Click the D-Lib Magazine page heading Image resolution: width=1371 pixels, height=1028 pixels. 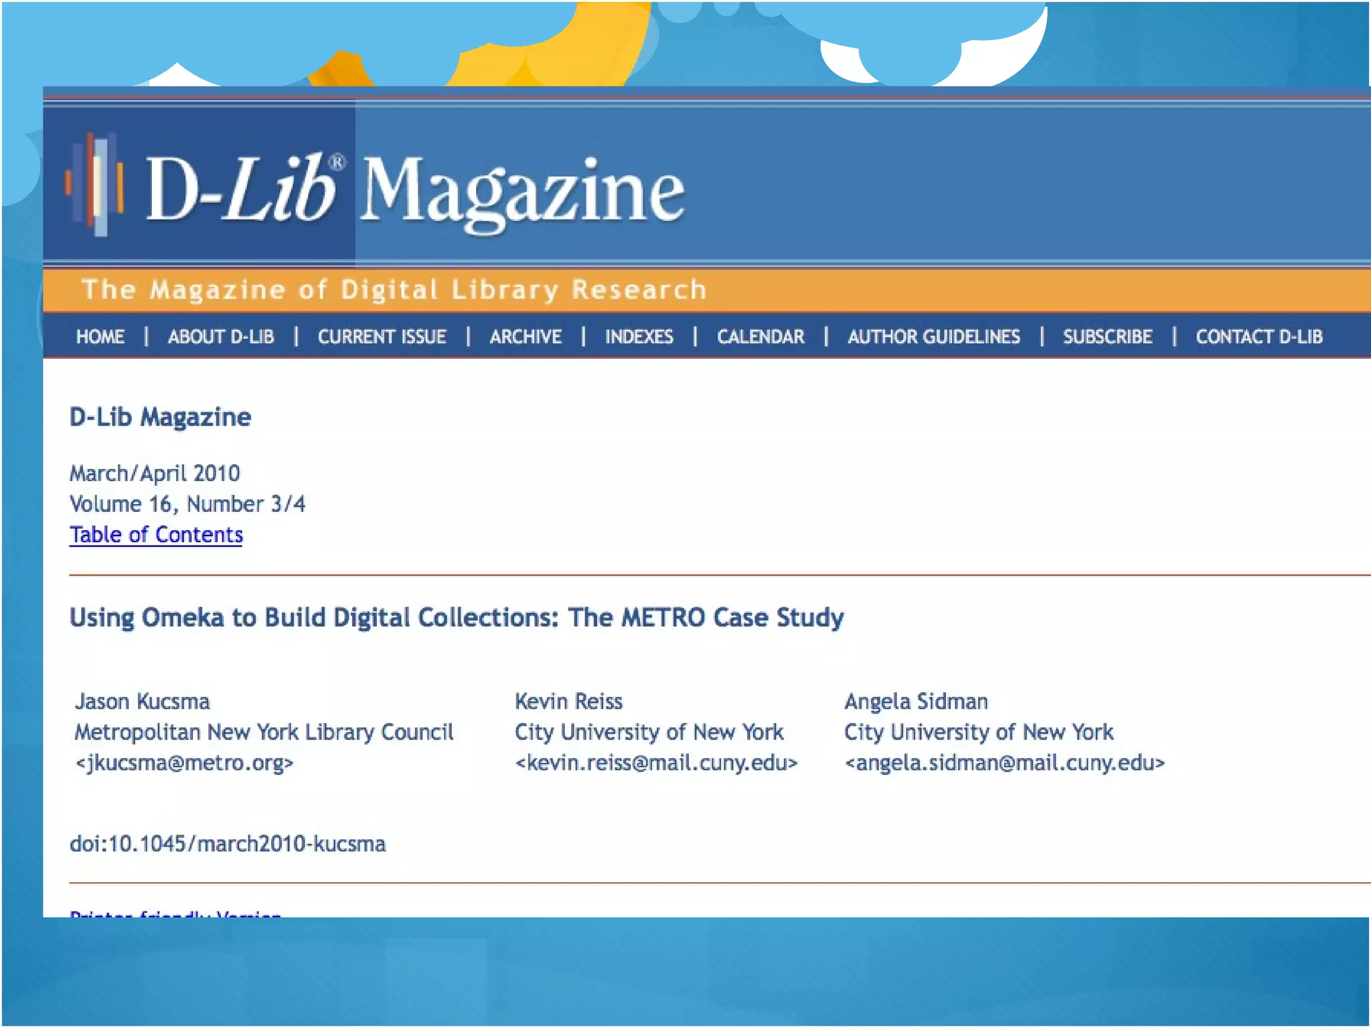(161, 417)
